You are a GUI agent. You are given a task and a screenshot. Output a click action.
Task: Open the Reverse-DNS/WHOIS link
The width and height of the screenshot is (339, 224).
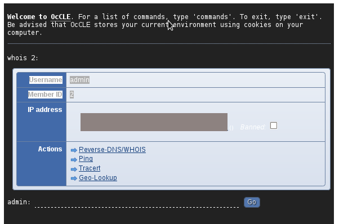point(112,150)
